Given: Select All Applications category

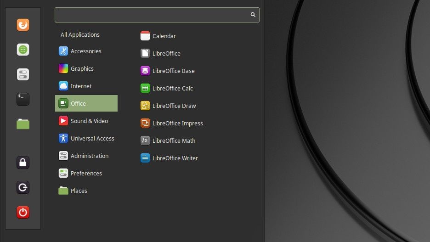Looking at the screenshot, I should pyautogui.click(x=80, y=35).
